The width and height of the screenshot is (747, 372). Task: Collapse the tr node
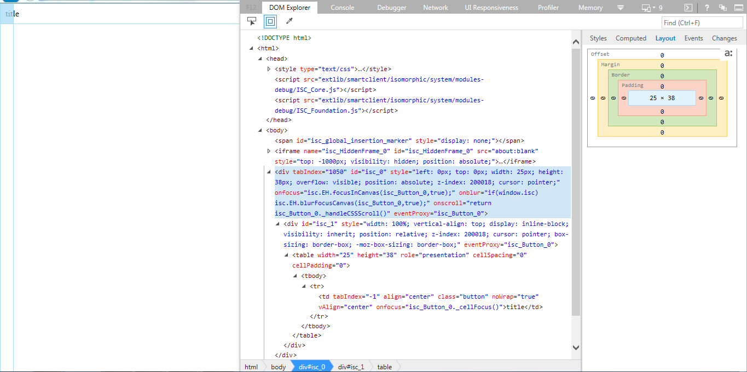tap(304, 286)
